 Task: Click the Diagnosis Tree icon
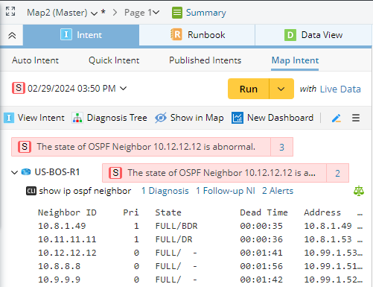coord(77,118)
